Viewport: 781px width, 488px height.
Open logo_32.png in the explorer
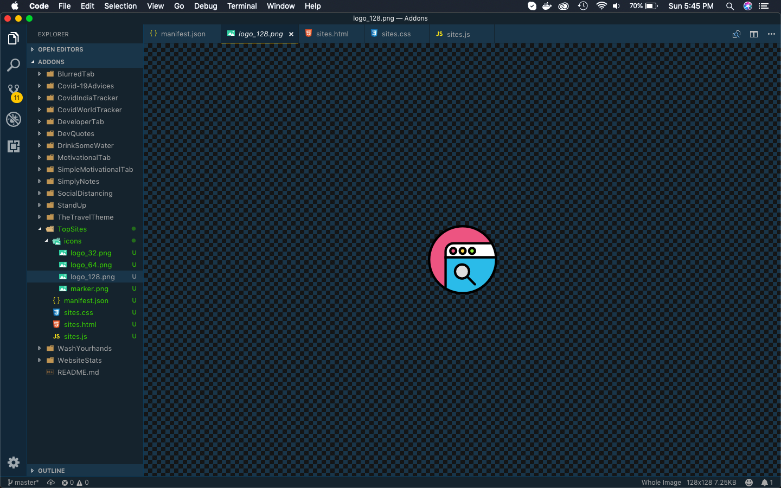pyautogui.click(x=85, y=253)
